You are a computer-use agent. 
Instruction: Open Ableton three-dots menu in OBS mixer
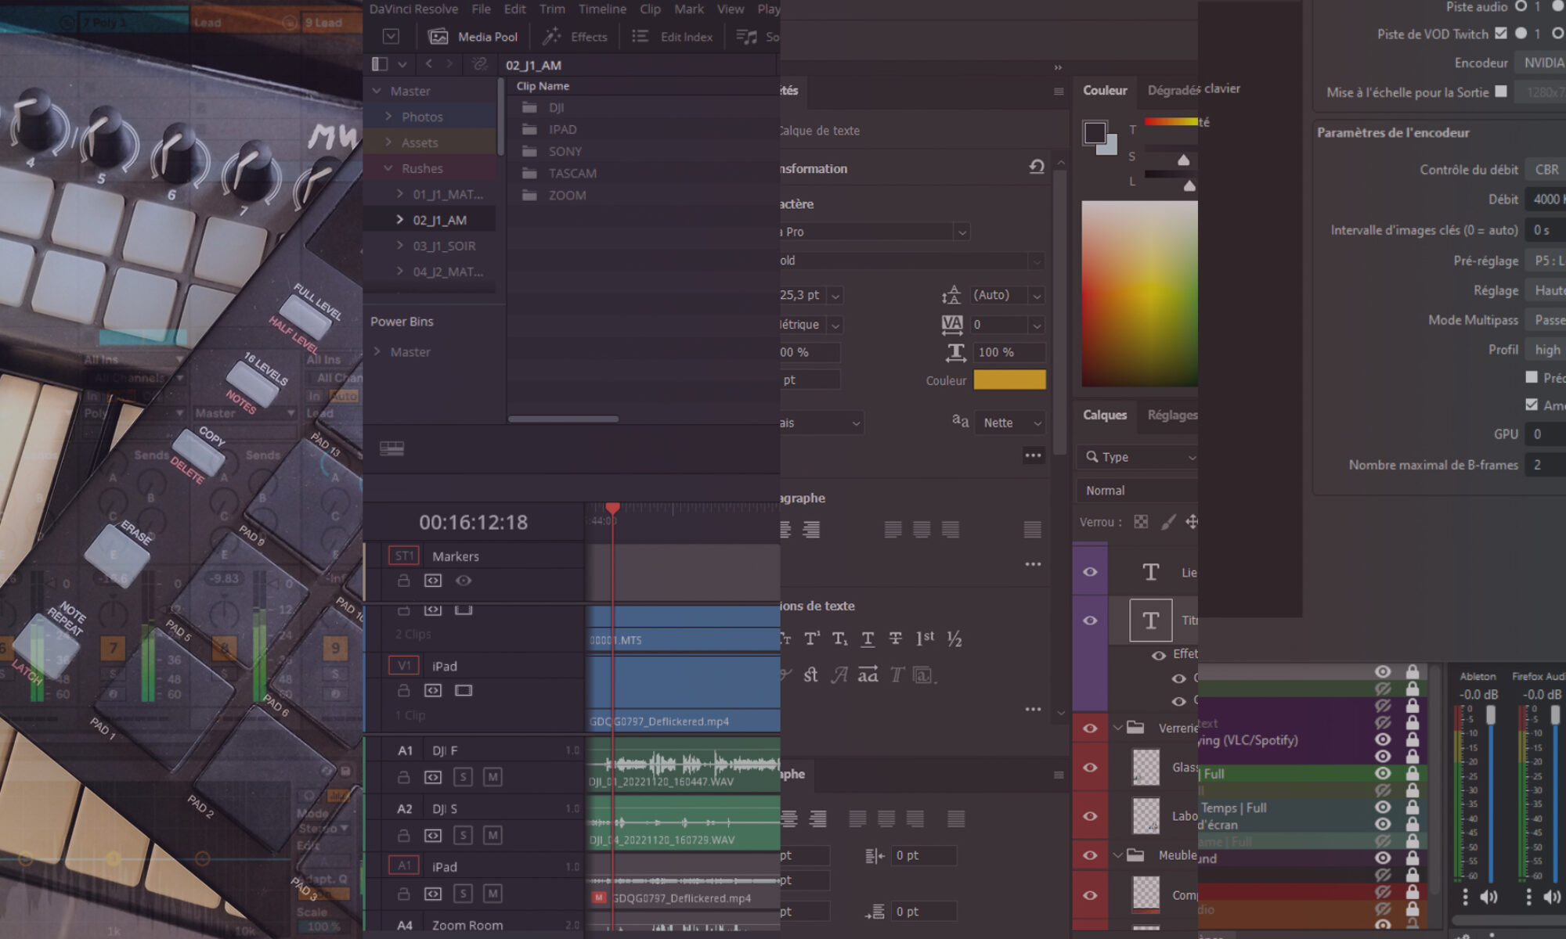click(x=1465, y=897)
